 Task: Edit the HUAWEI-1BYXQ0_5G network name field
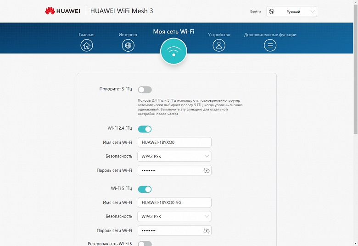174,202
